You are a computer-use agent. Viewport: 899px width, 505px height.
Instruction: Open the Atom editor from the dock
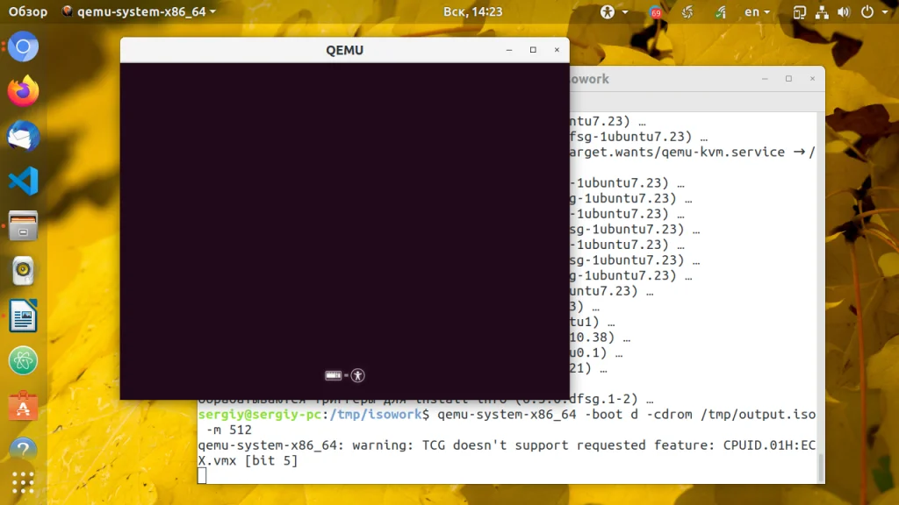point(23,360)
